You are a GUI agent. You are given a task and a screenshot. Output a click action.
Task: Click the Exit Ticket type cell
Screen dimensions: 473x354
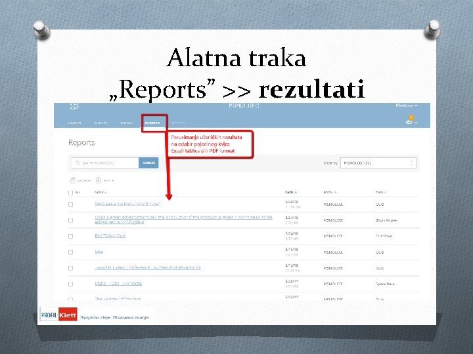[x=384, y=236]
